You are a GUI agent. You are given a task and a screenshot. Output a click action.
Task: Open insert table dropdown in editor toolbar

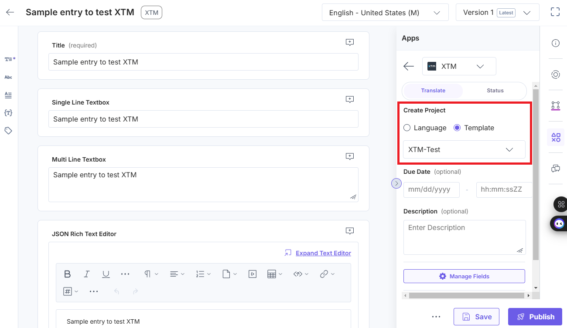[x=275, y=274]
